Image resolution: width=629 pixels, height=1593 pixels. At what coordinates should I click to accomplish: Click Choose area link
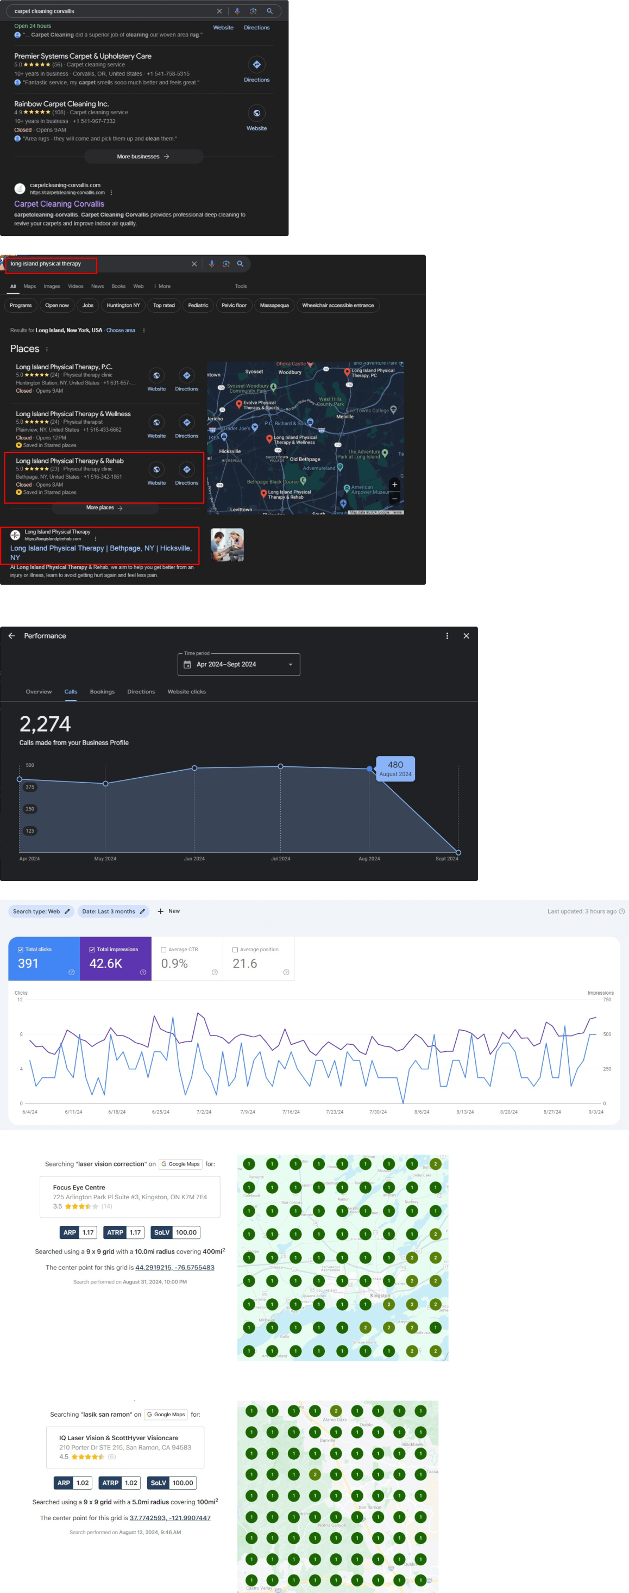coord(121,330)
